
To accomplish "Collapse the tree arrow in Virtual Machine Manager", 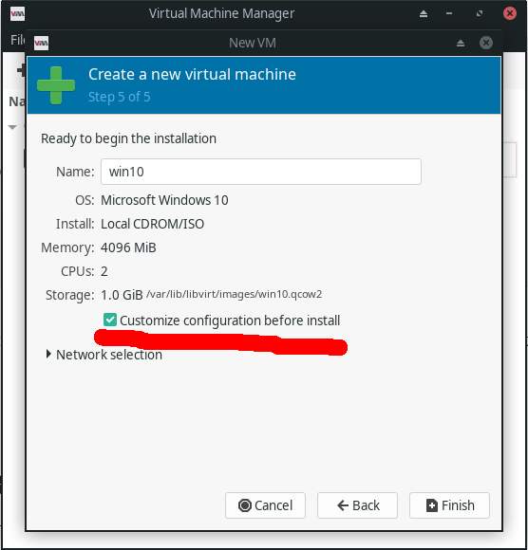I will coord(12,127).
